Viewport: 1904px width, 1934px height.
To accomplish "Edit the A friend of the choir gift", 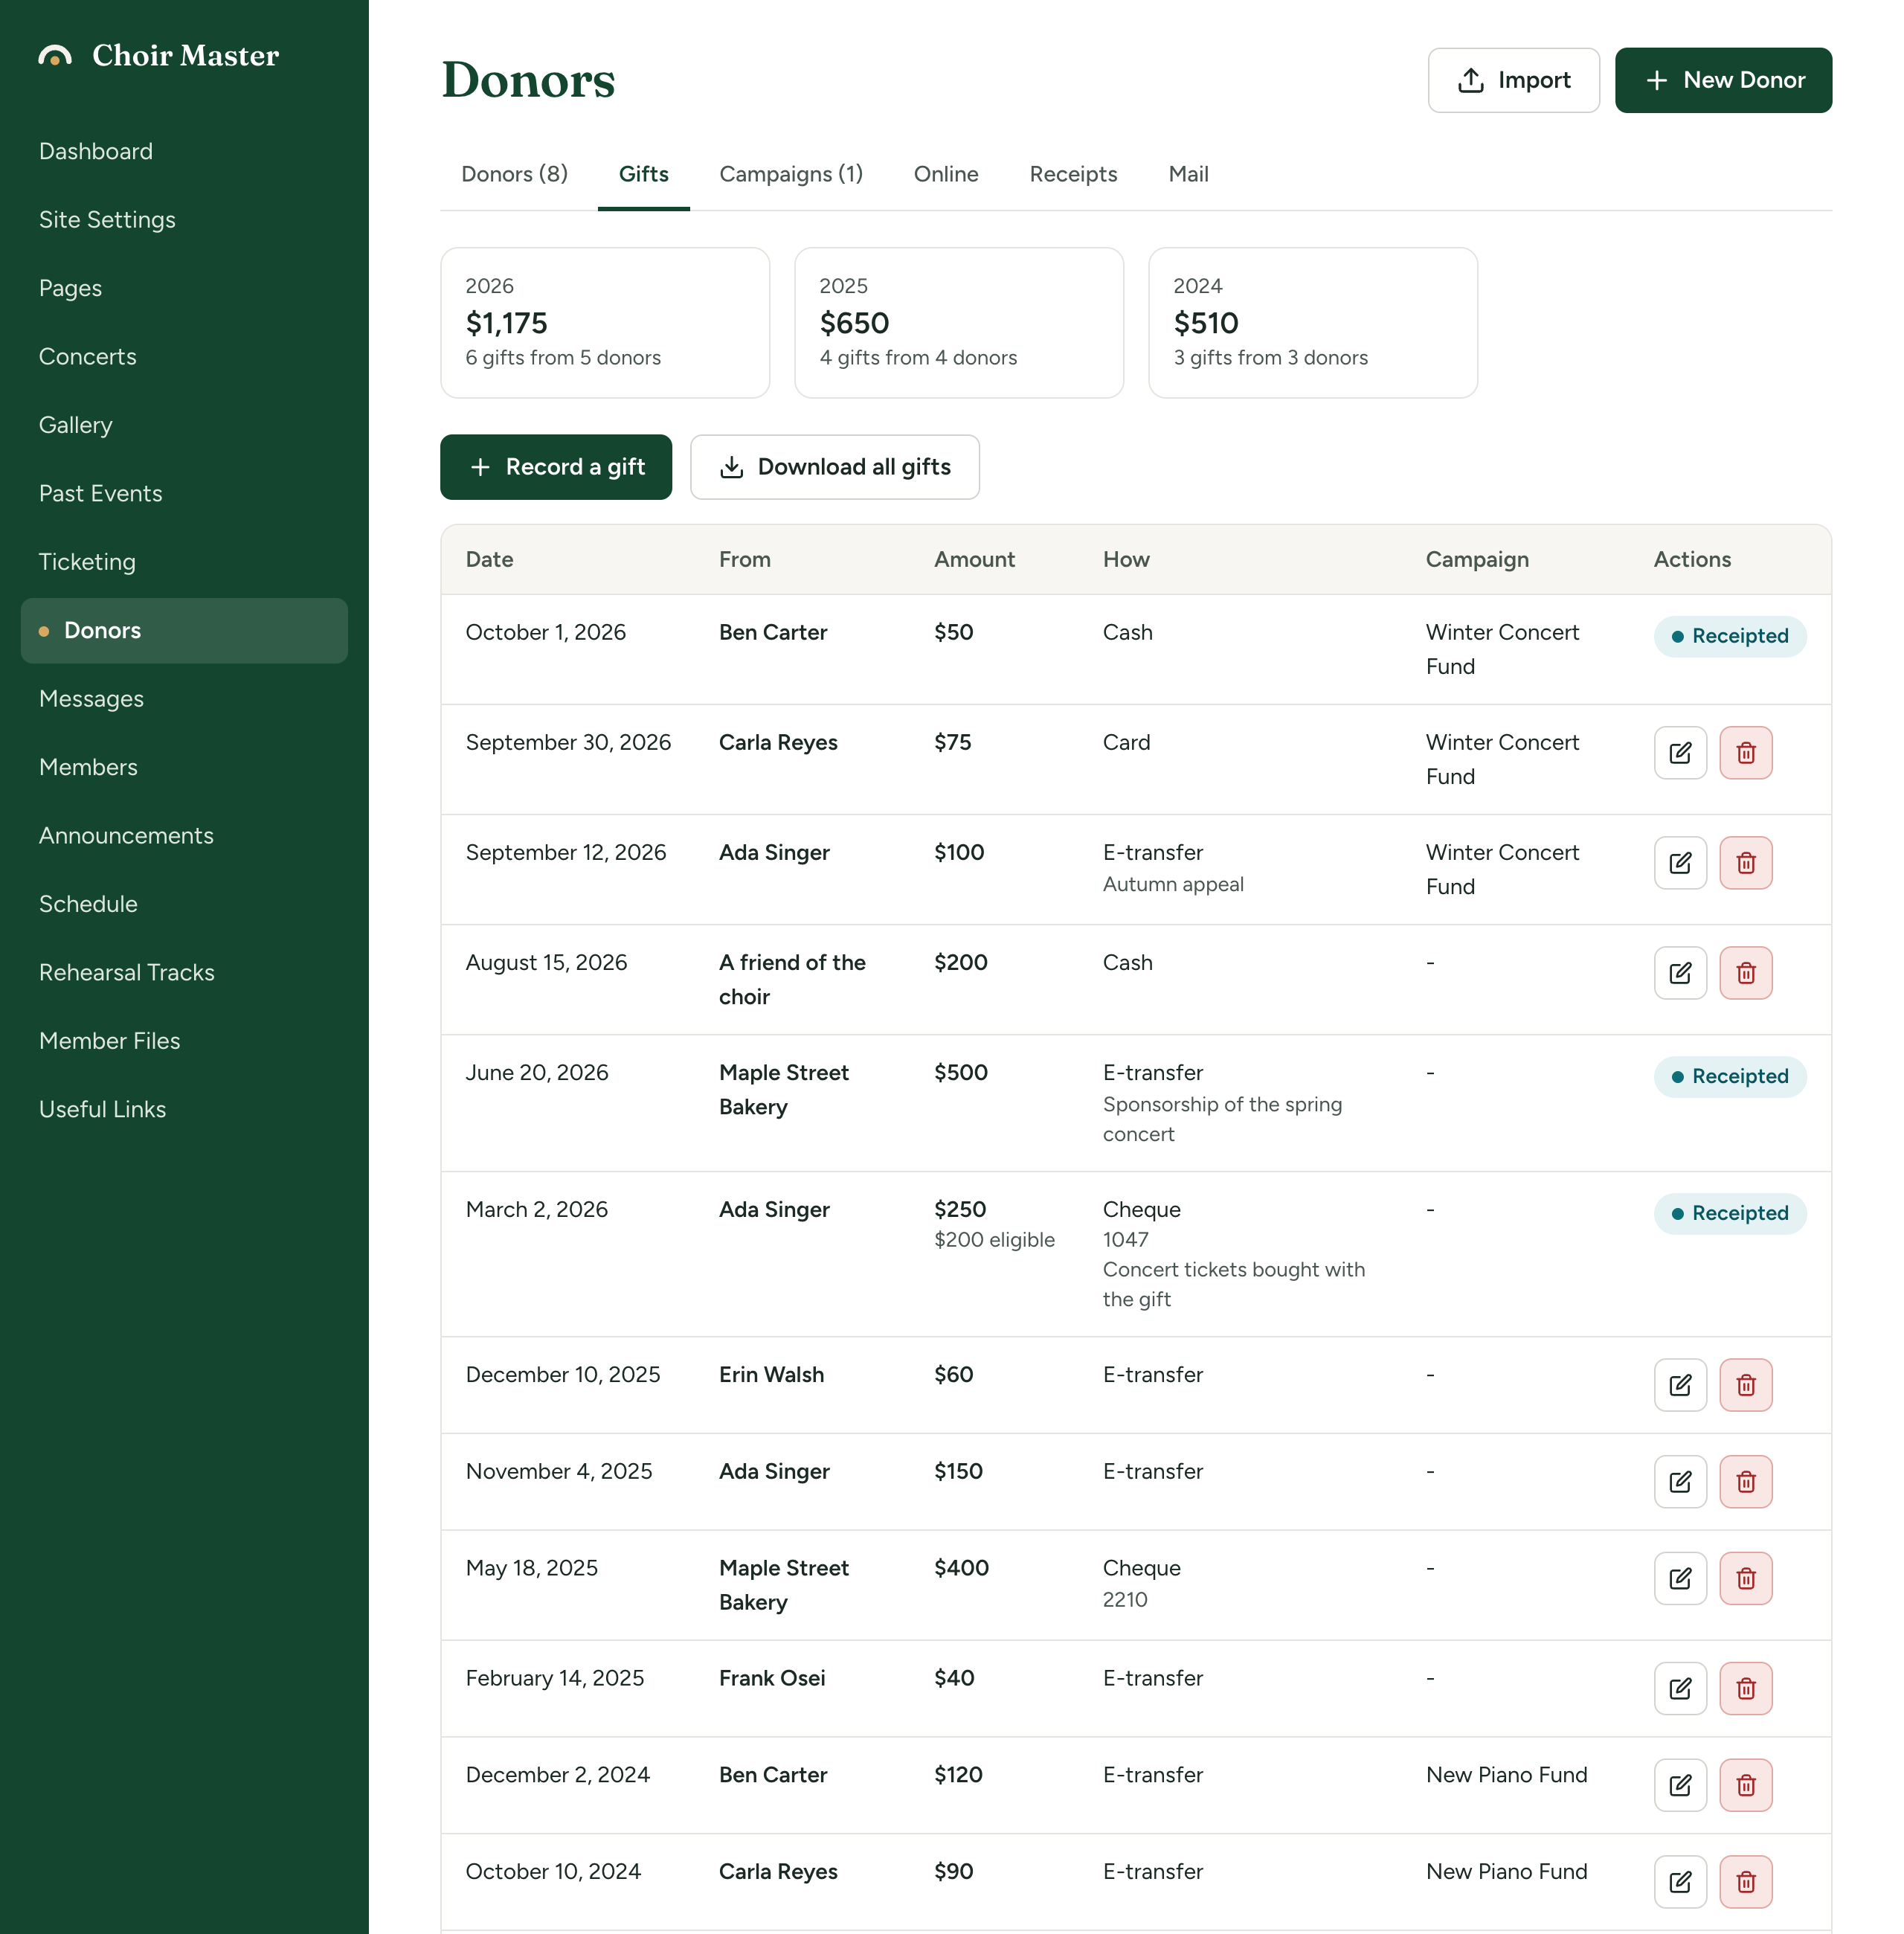I will coord(1680,973).
